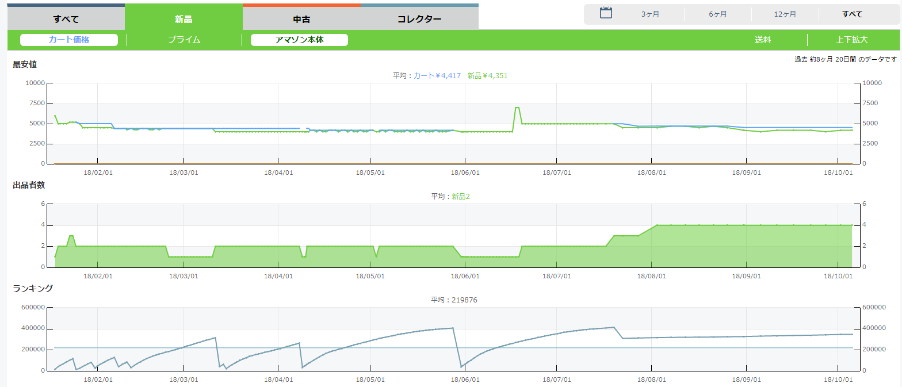
Task: Toggle the 送料 option
Action: pos(763,40)
